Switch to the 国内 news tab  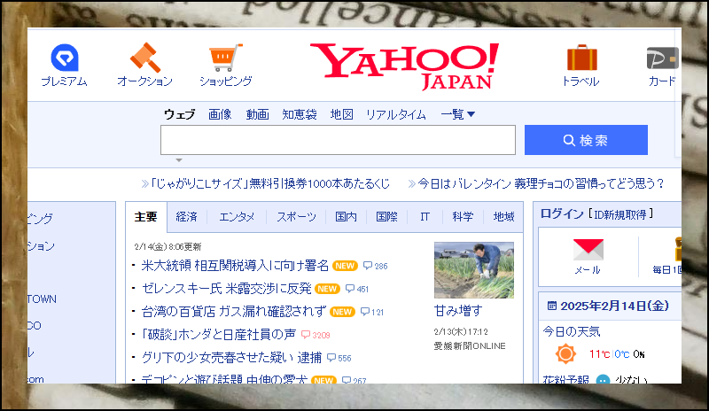346,217
